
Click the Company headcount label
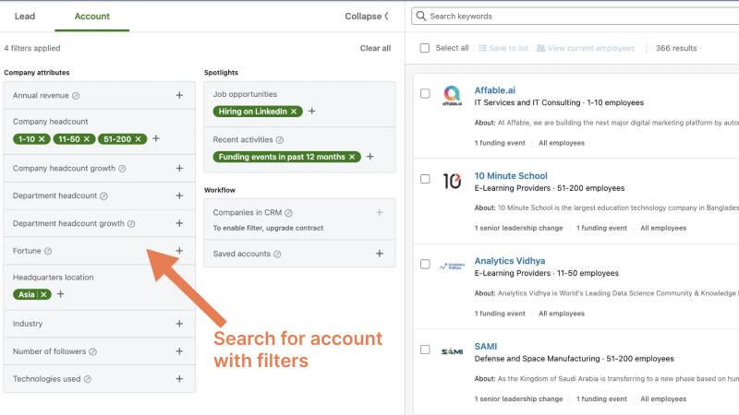click(x=51, y=122)
